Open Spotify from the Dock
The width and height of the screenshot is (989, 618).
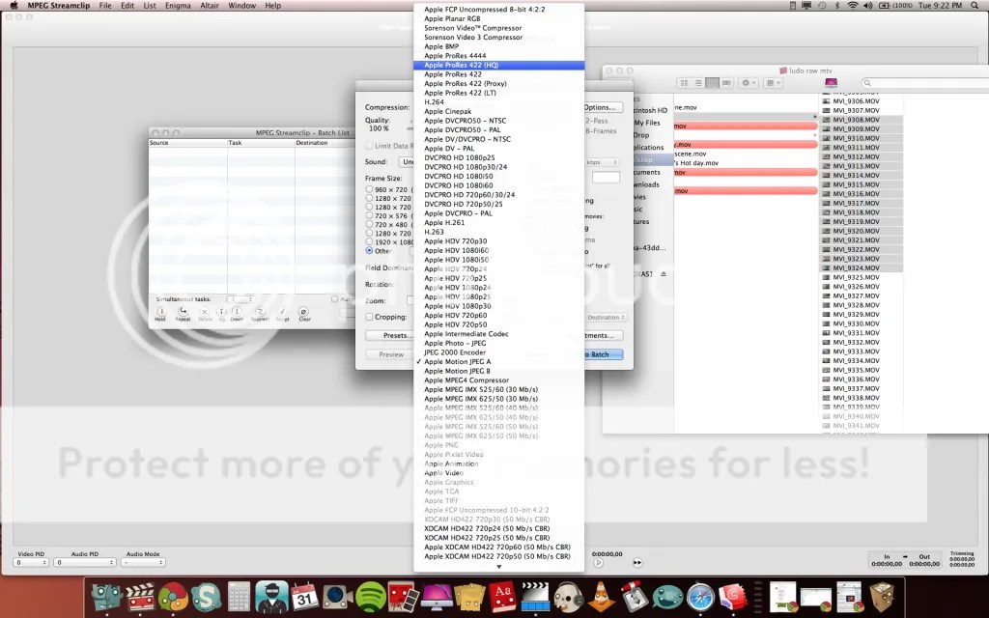[x=371, y=597]
